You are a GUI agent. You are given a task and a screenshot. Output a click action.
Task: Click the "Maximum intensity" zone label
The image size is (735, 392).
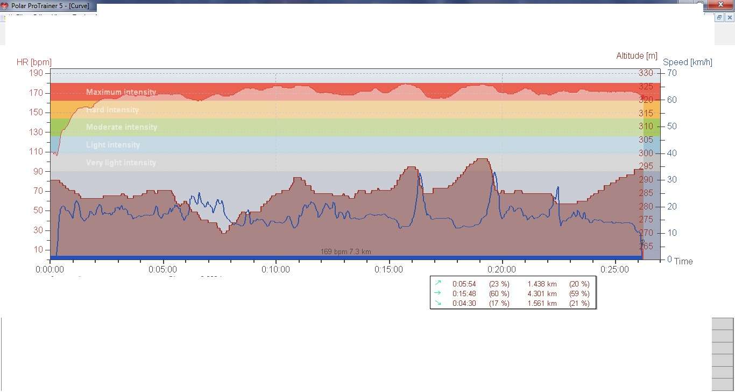pos(121,92)
